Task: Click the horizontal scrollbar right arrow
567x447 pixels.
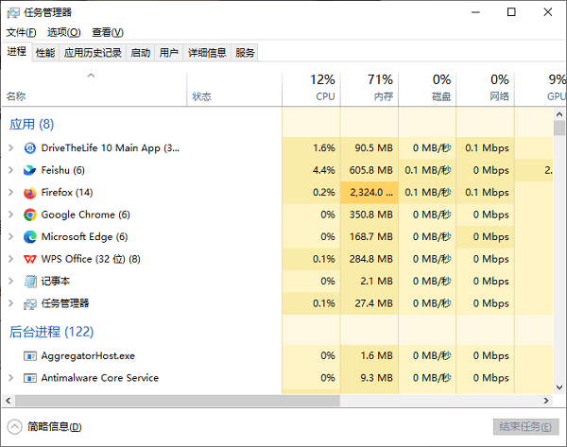Action: pyautogui.click(x=546, y=401)
